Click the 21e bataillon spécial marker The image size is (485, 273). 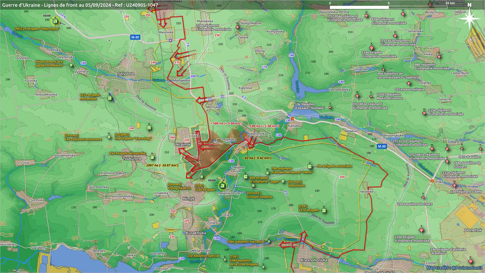[225, 259]
